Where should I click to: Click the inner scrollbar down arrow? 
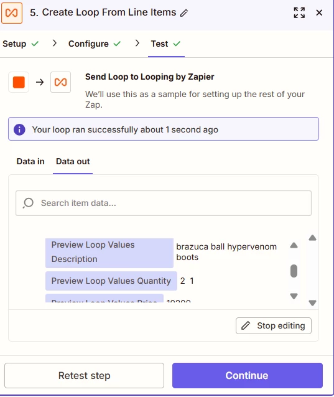[x=294, y=296]
